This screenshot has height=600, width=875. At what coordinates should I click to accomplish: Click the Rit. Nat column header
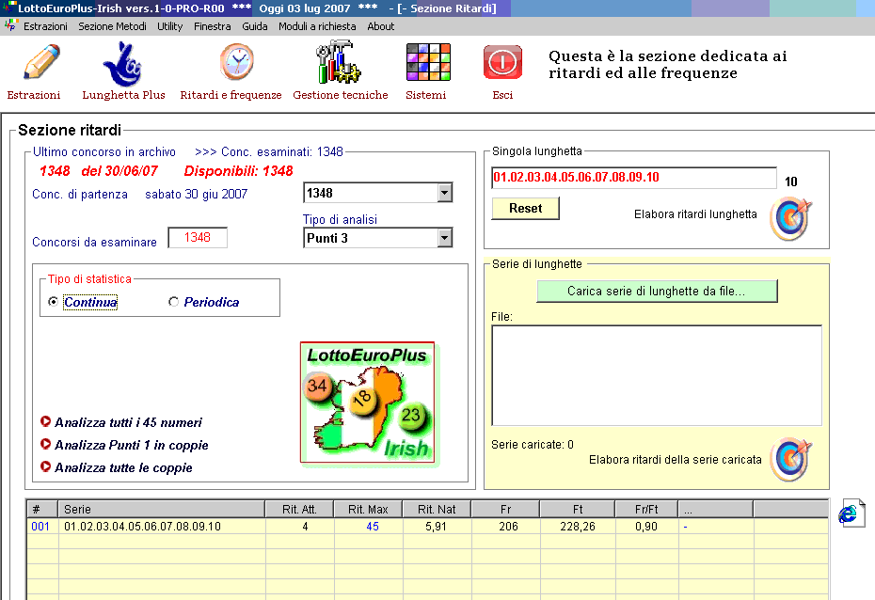coord(437,509)
